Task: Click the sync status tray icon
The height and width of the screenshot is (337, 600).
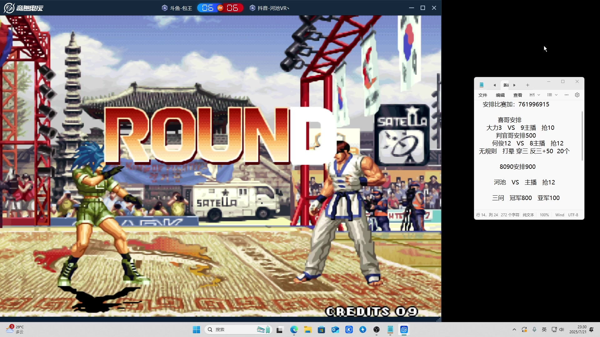Action: pyautogui.click(x=524, y=330)
